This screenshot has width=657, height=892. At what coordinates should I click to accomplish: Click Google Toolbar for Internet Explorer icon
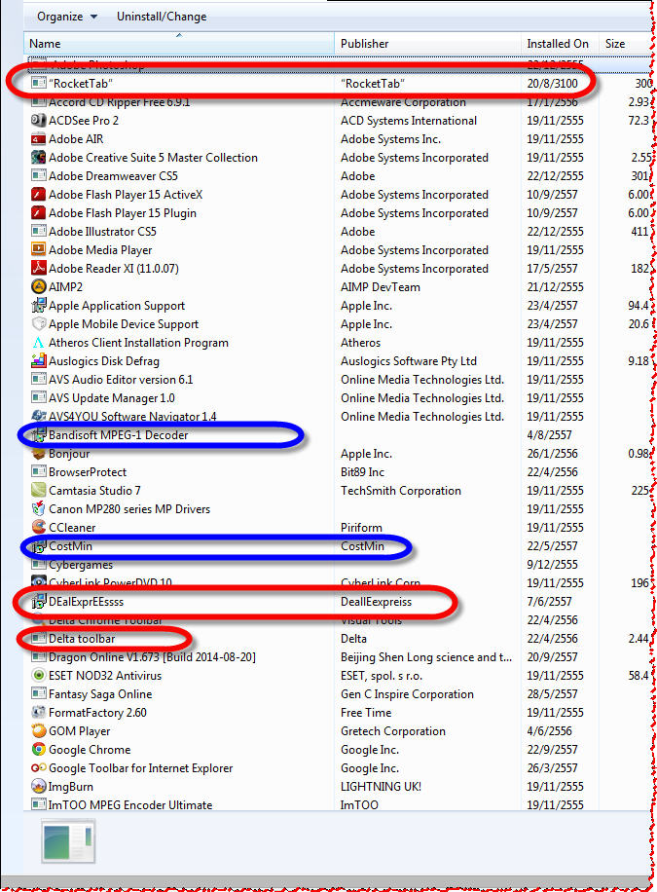[x=39, y=768]
